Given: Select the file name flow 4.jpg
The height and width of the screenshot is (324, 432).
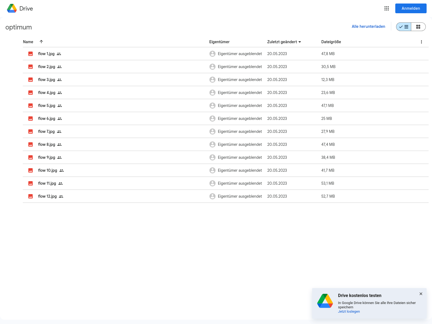Looking at the screenshot, I should click(x=47, y=93).
